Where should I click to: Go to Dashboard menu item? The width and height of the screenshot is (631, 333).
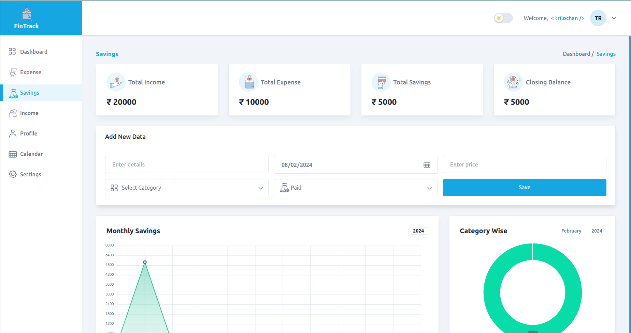(x=41, y=52)
